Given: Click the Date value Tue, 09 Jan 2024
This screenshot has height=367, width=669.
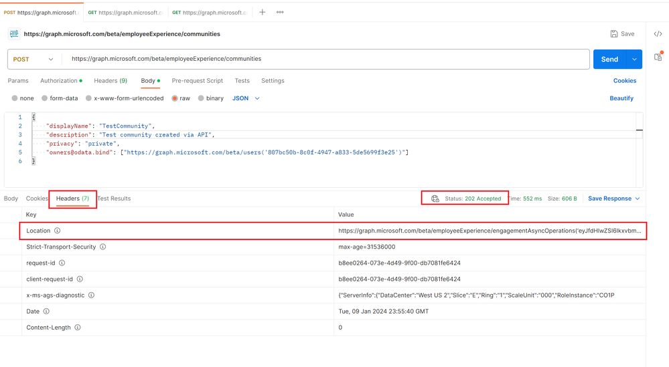Looking at the screenshot, I should tap(384, 312).
